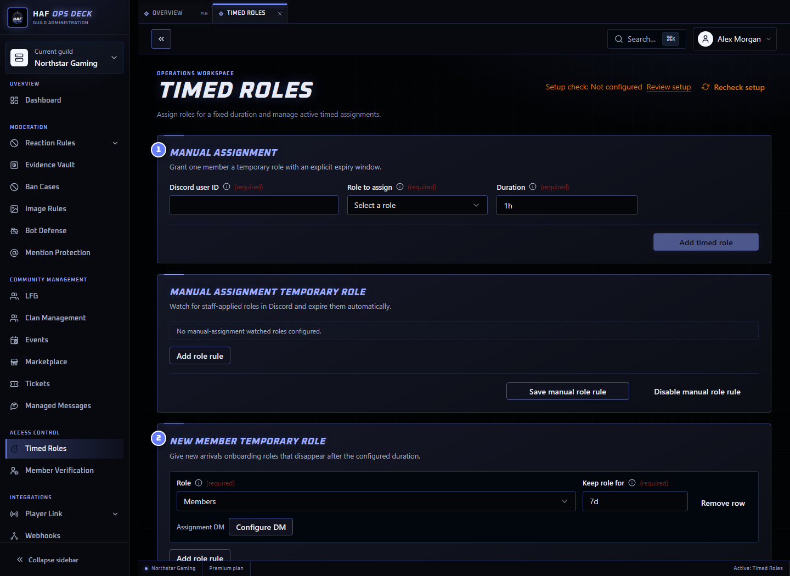Click Recheck setup
Screen dimensions: 790x576
click(733, 87)
